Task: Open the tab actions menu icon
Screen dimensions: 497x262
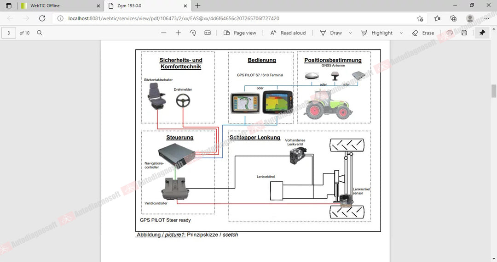Action: pos(9,6)
